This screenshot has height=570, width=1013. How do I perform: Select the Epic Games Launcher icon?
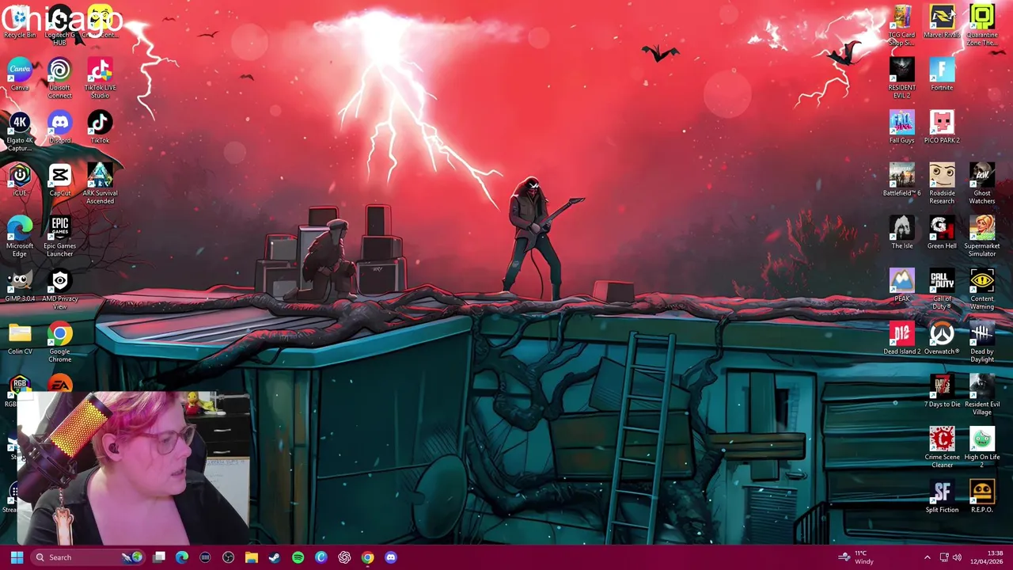[x=59, y=236]
